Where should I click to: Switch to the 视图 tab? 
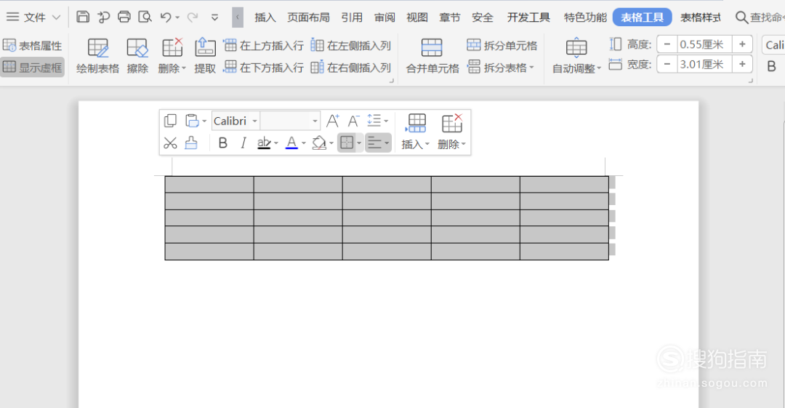pos(417,17)
